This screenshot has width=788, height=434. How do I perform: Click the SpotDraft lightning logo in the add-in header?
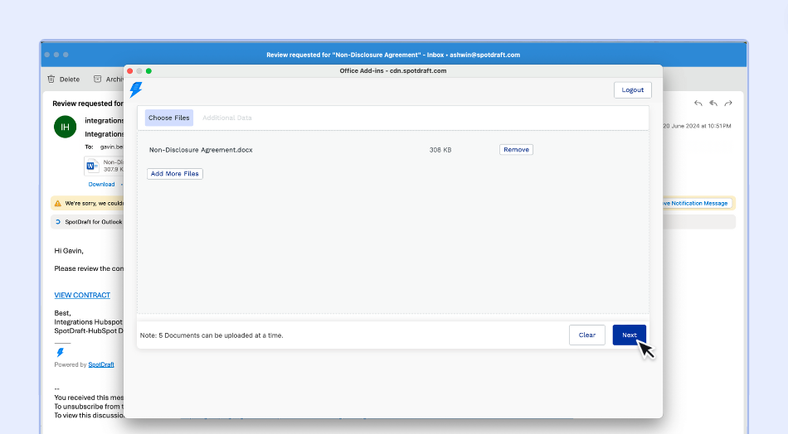(x=136, y=89)
